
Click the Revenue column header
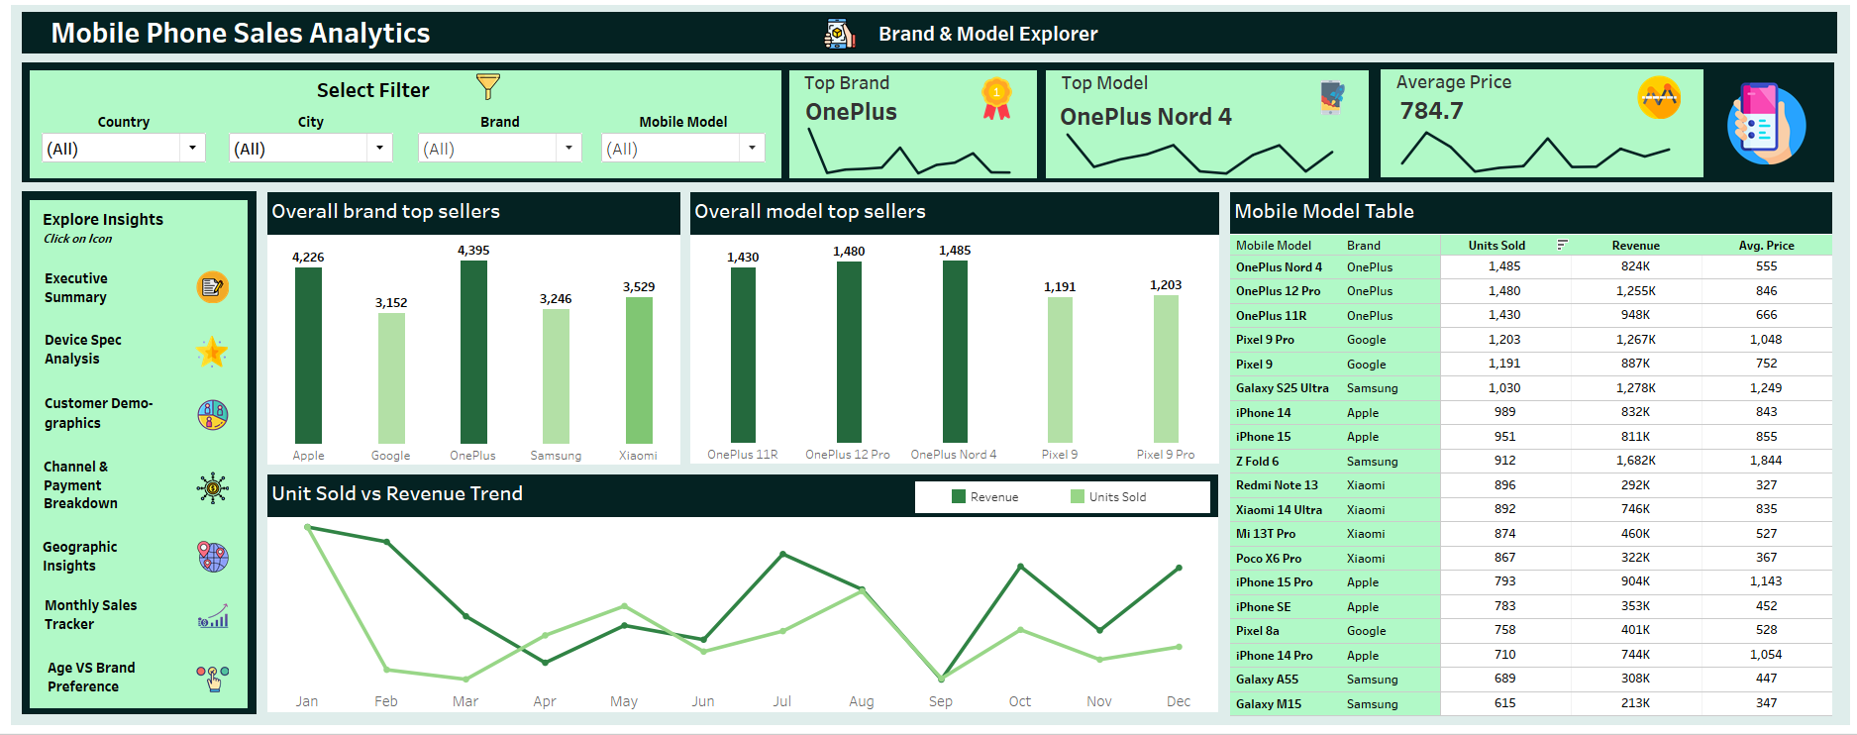pos(1635,245)
